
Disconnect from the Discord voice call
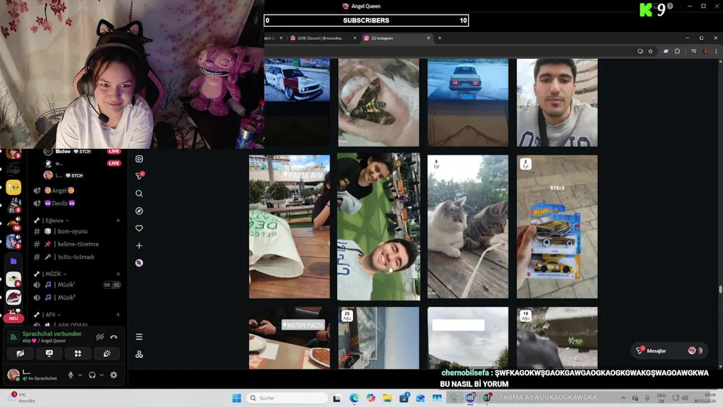[x=114, y=337]
